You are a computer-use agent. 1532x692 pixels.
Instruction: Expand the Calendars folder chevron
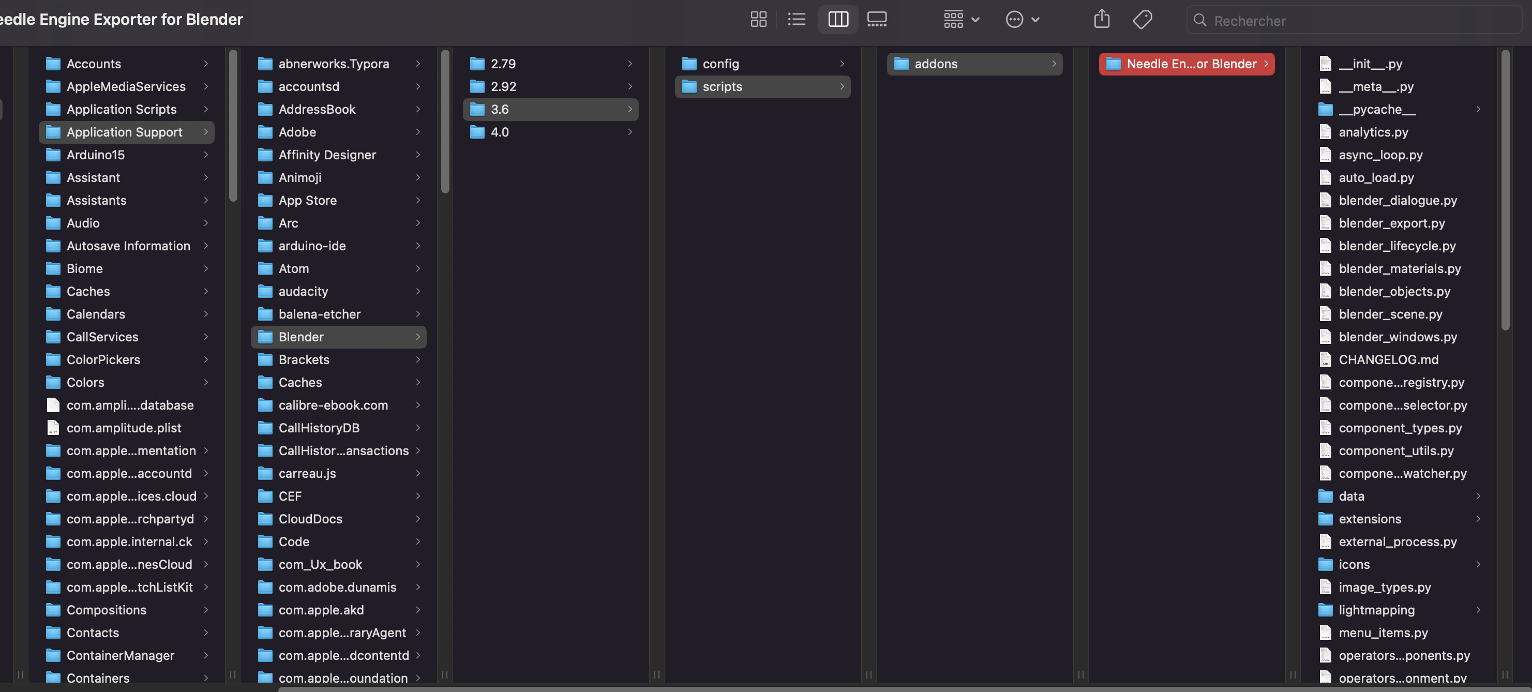coord(206,314)
